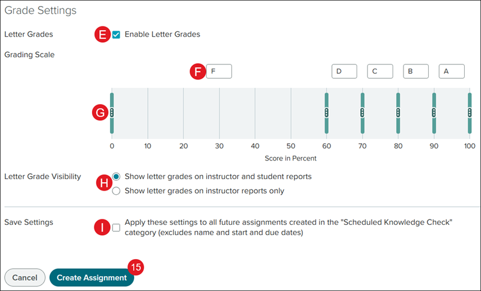Grab the slider handle at 0 percent
Viewport: 481px width, 291px height.
point(112,113)
